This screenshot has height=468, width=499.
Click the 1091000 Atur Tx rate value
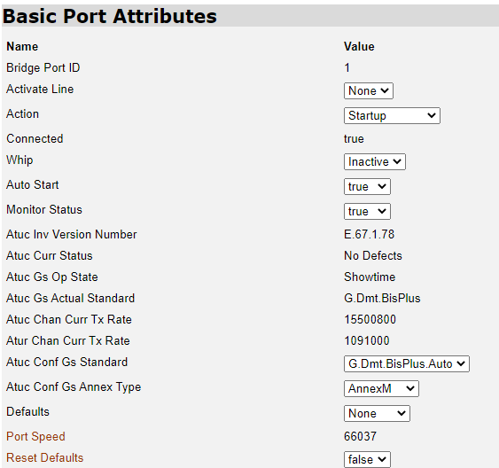367,340
